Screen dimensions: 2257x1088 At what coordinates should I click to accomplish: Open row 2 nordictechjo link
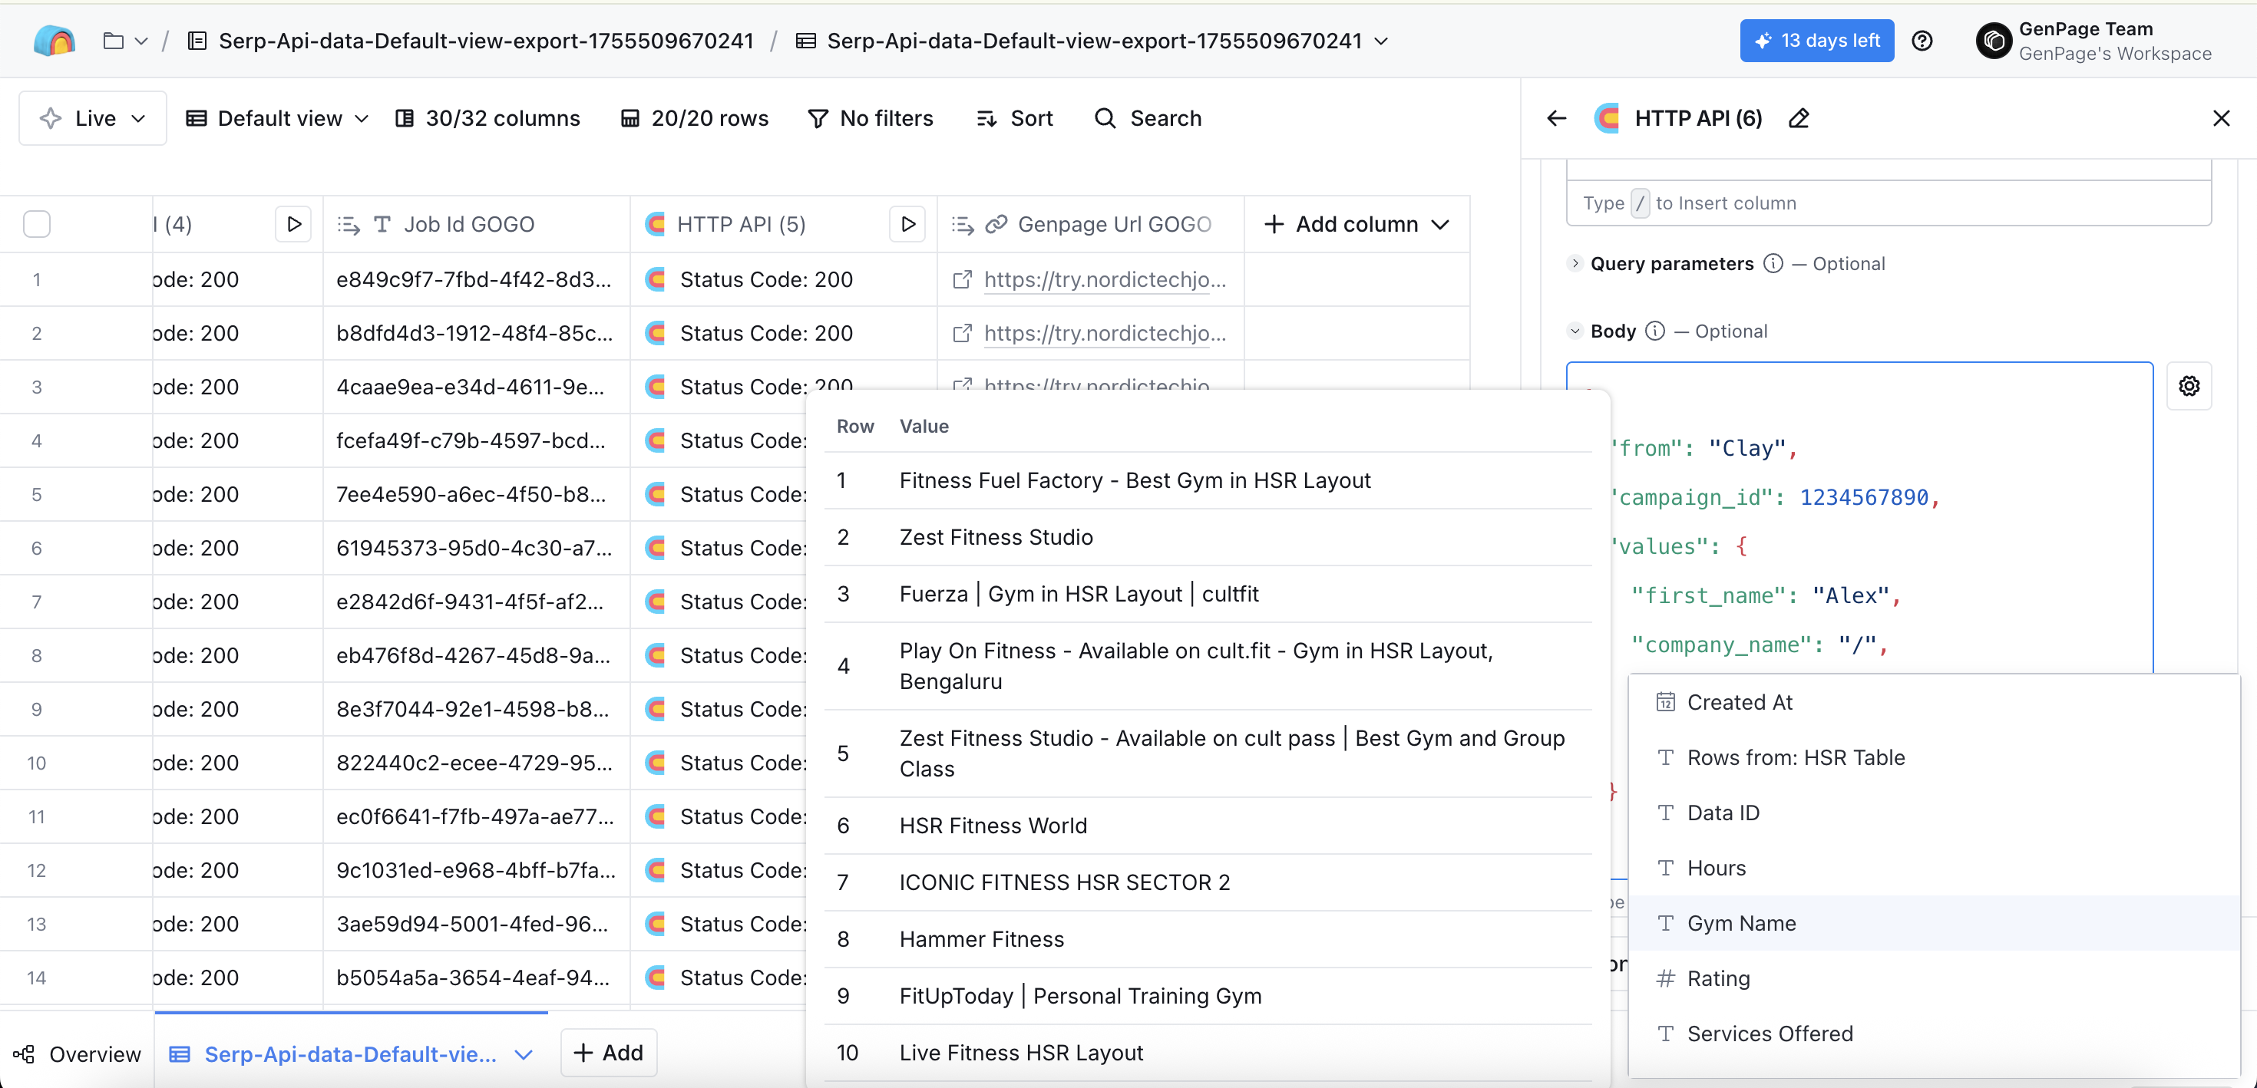(x=1105, y=333)
